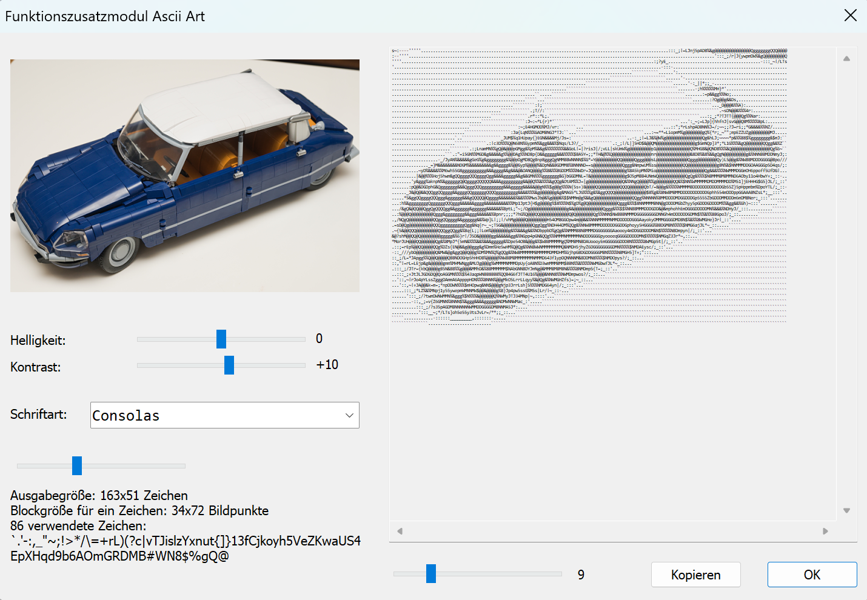Click the blue car source image preview

[x=185, y=176]
